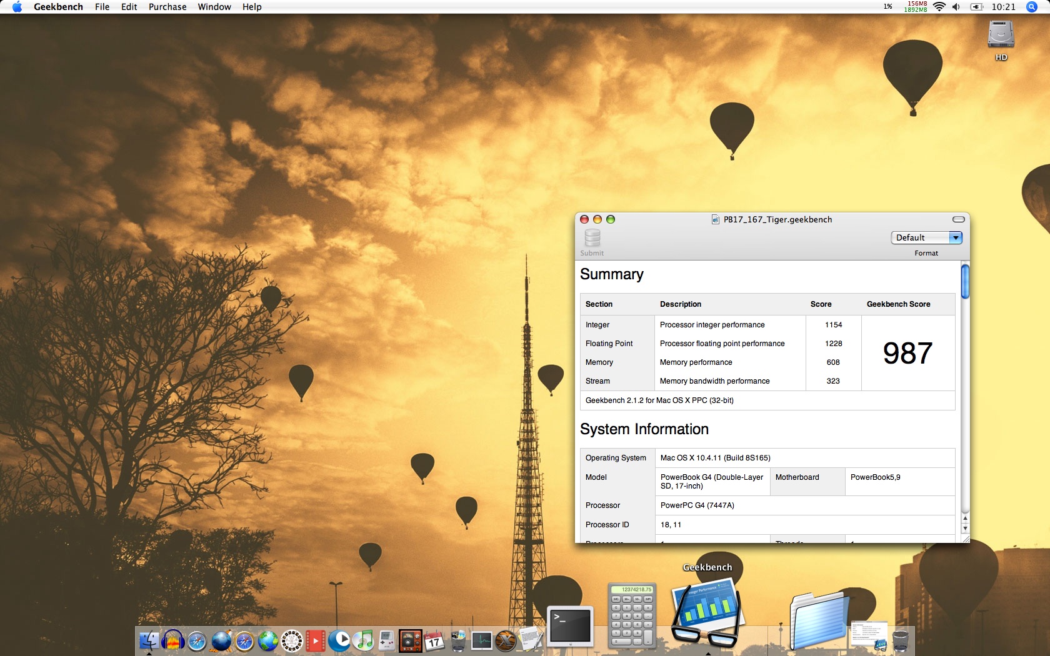Launch QuickTime Player from Dock
Viewport: 1050px width, 656px height.
339,641
